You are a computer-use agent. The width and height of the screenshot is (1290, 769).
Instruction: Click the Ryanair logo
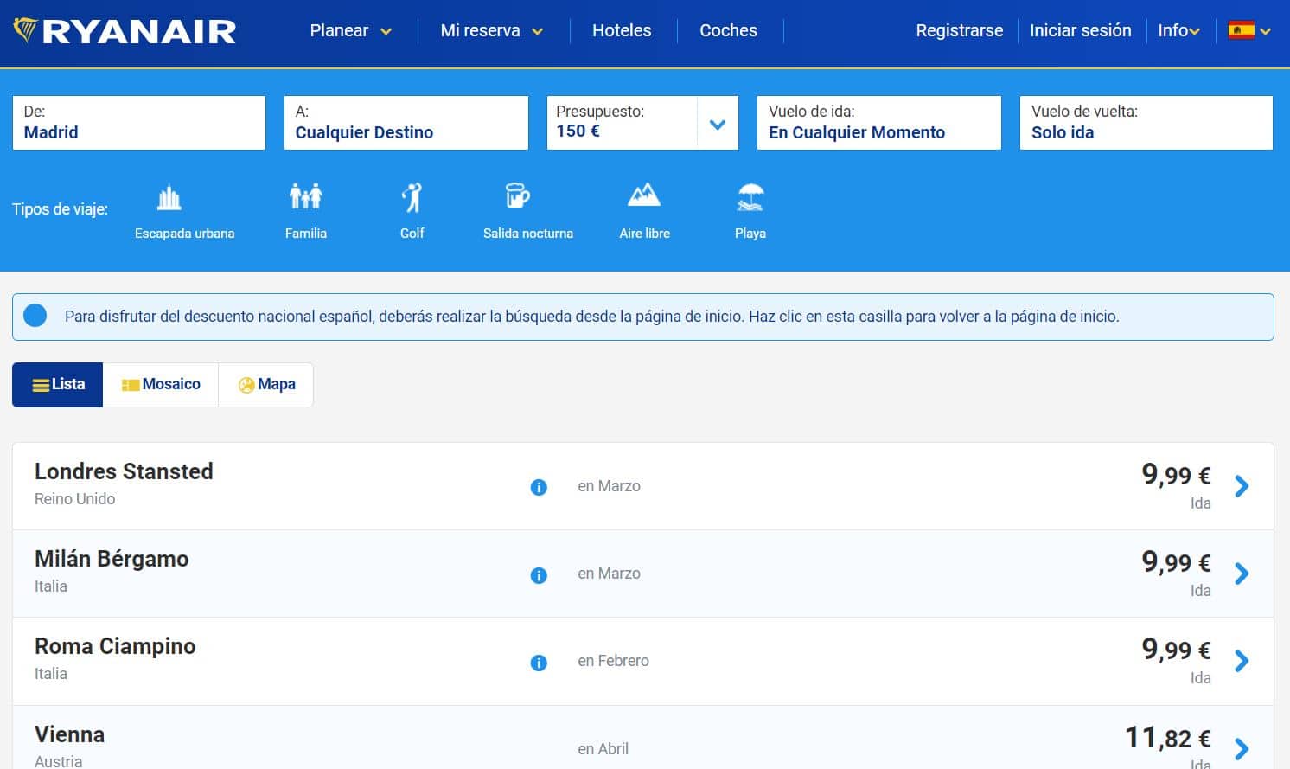click(x=125, y=31)
